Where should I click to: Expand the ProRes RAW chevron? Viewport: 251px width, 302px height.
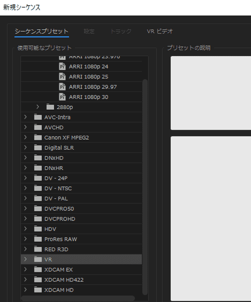(x=26, y=239)
